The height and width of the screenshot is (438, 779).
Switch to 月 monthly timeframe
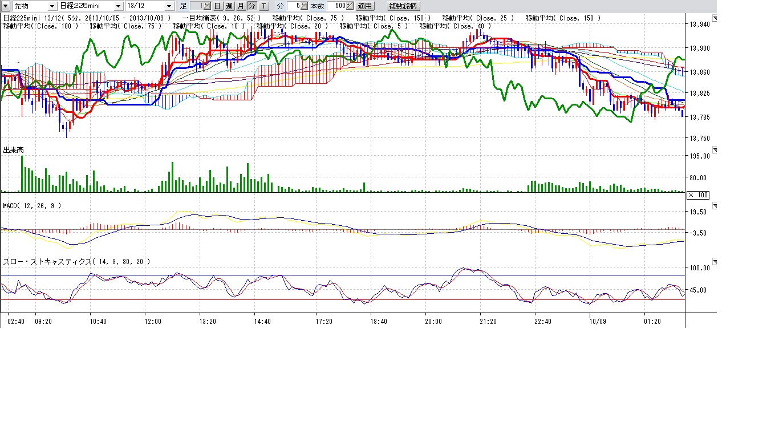click(x=240, y=6)
